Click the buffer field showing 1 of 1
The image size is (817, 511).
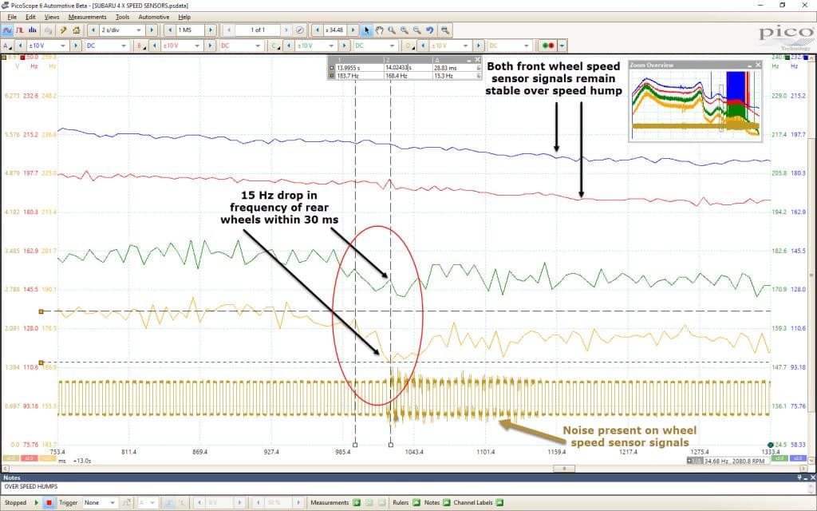pos(258,30)
